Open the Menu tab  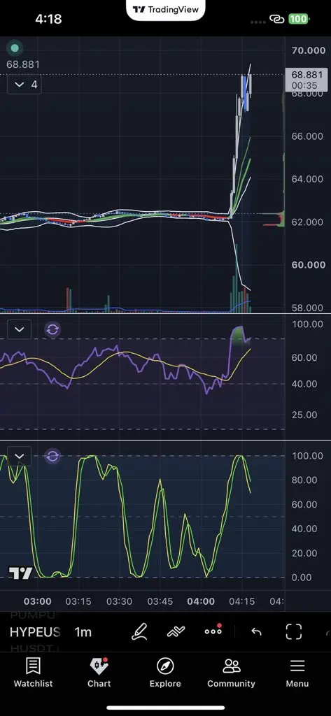tap(297, 672)
